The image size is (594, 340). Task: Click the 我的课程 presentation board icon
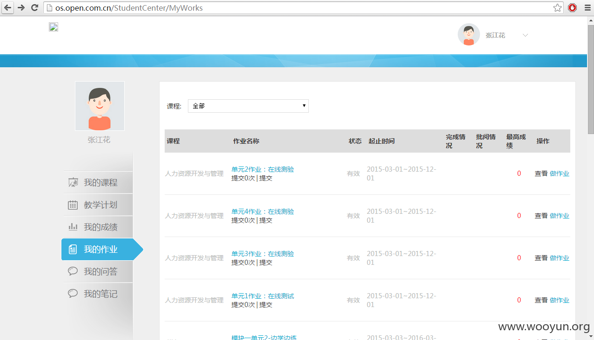tap(73, 182)
